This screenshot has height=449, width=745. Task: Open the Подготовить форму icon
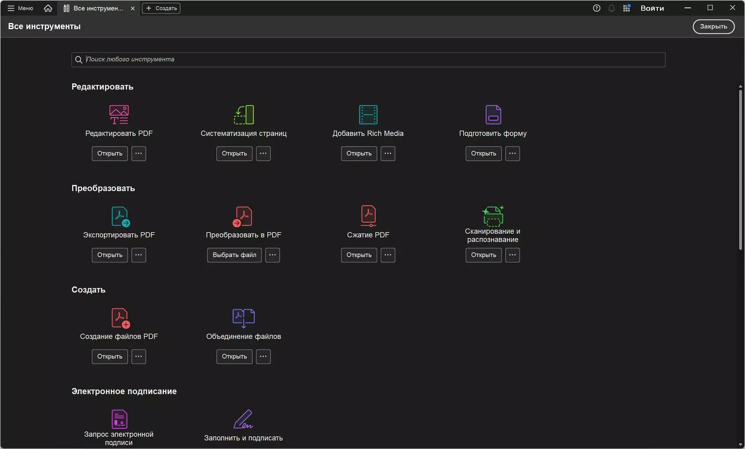493,114
